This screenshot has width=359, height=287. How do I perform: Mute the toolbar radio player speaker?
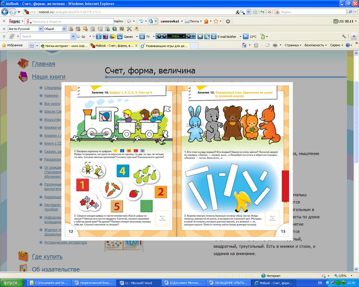(x=189, y=36)
